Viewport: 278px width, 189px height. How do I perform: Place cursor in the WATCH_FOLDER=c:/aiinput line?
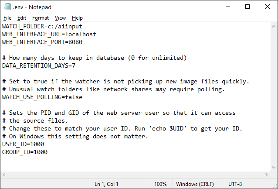pyautogui.click(x=42, y=26)
